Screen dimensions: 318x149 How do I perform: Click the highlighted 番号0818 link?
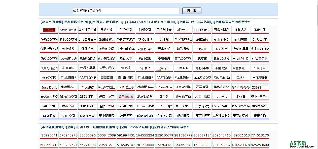tap(126, 97)
